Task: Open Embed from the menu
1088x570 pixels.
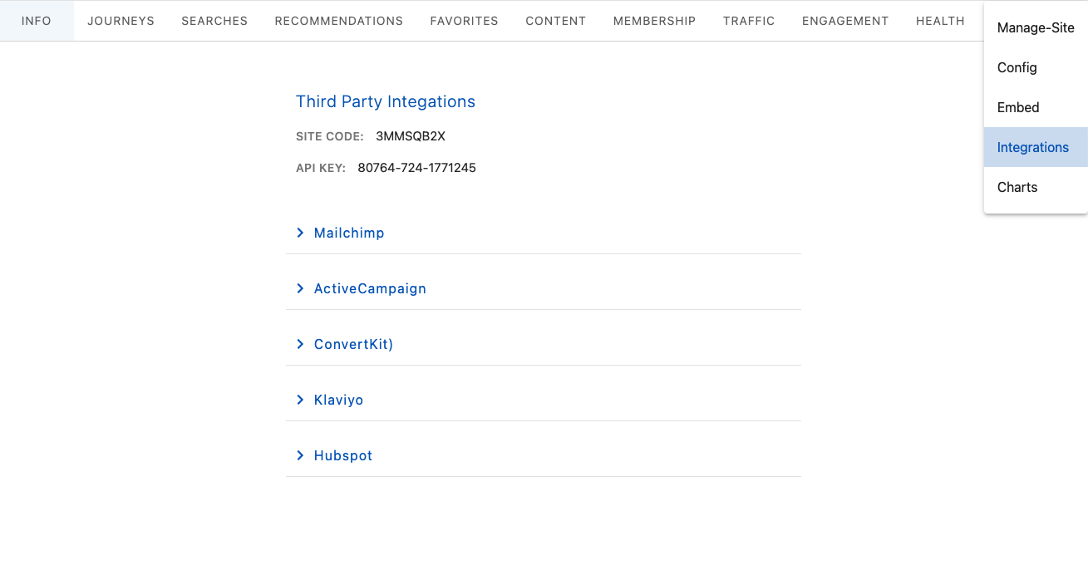Action: click(1036, 108)
